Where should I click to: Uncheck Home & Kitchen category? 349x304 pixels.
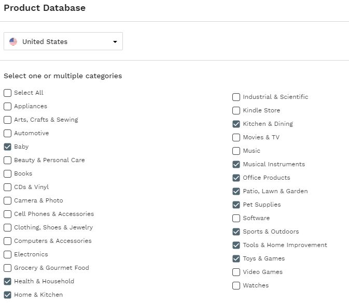8,295
